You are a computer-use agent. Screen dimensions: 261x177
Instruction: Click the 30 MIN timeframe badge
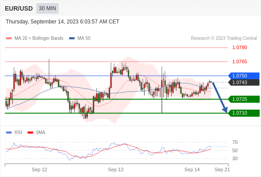(x=47, y=8)
